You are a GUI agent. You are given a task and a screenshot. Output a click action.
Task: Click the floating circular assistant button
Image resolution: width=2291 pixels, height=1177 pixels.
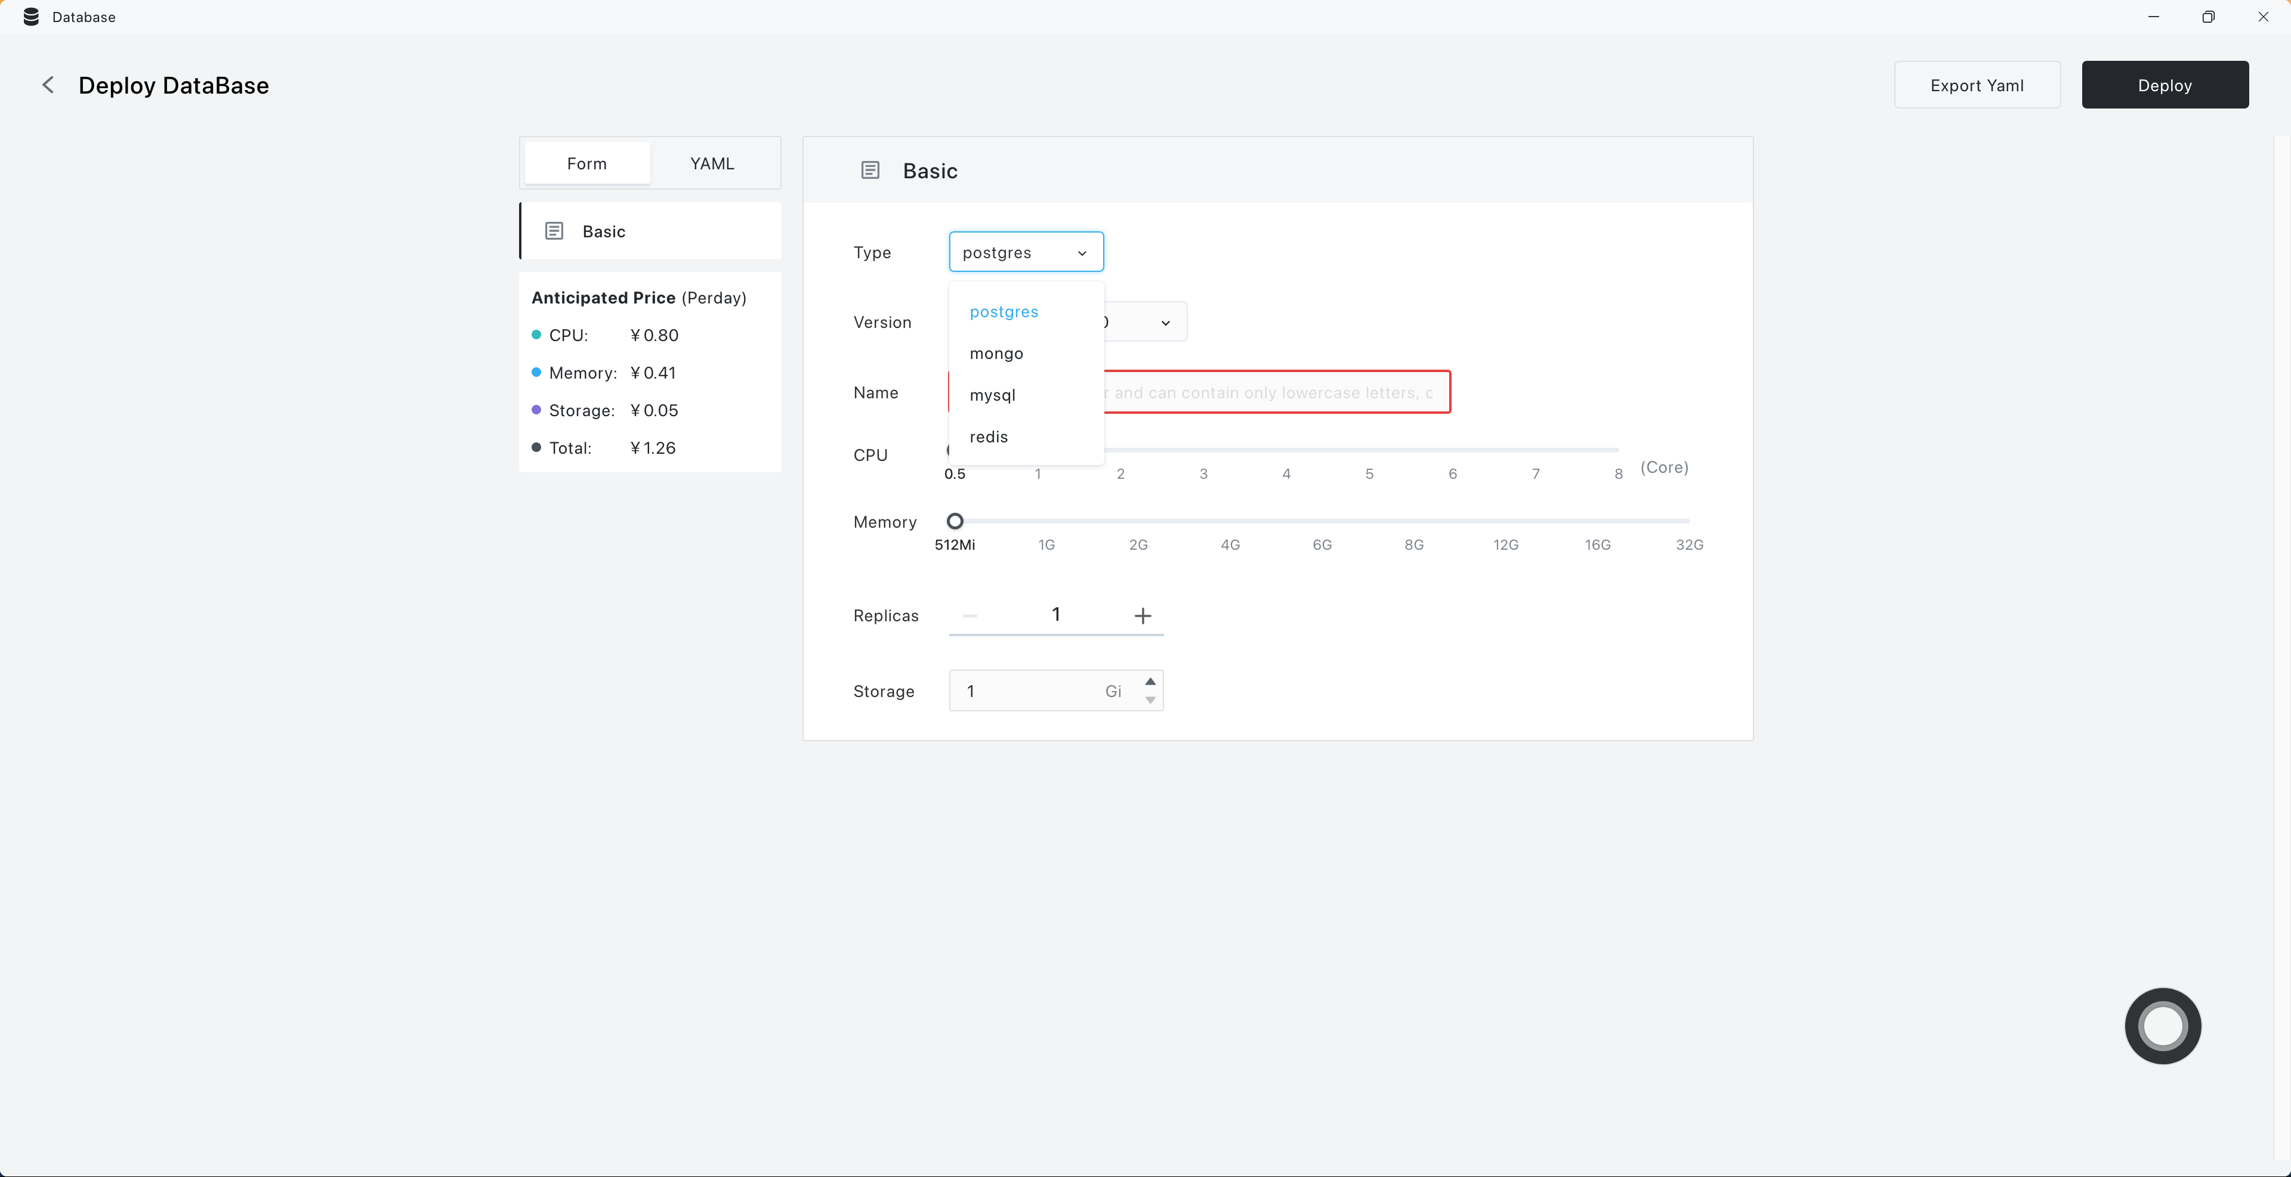click(x=2162, y=1026)
